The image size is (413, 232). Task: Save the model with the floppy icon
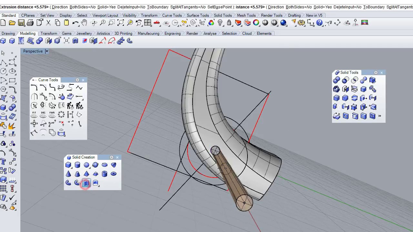[x=21, y=23]
